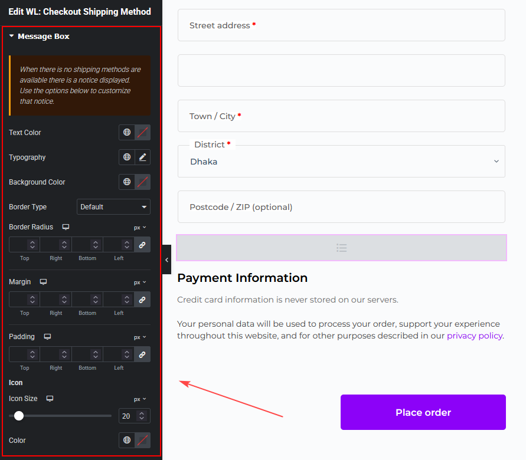This screenshot has width=526, height=460.
Task: Click the Icon Size slider handle
Action: [x=19, y=416]
